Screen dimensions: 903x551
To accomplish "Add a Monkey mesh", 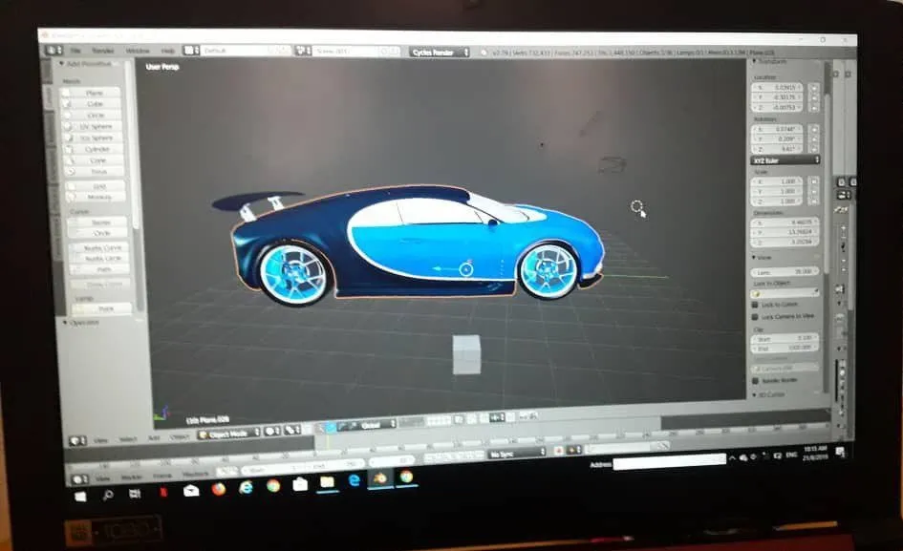I will (x=97, y=197).
